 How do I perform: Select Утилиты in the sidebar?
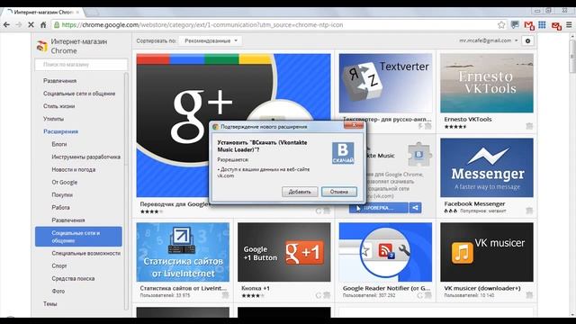tap(54, 119)
